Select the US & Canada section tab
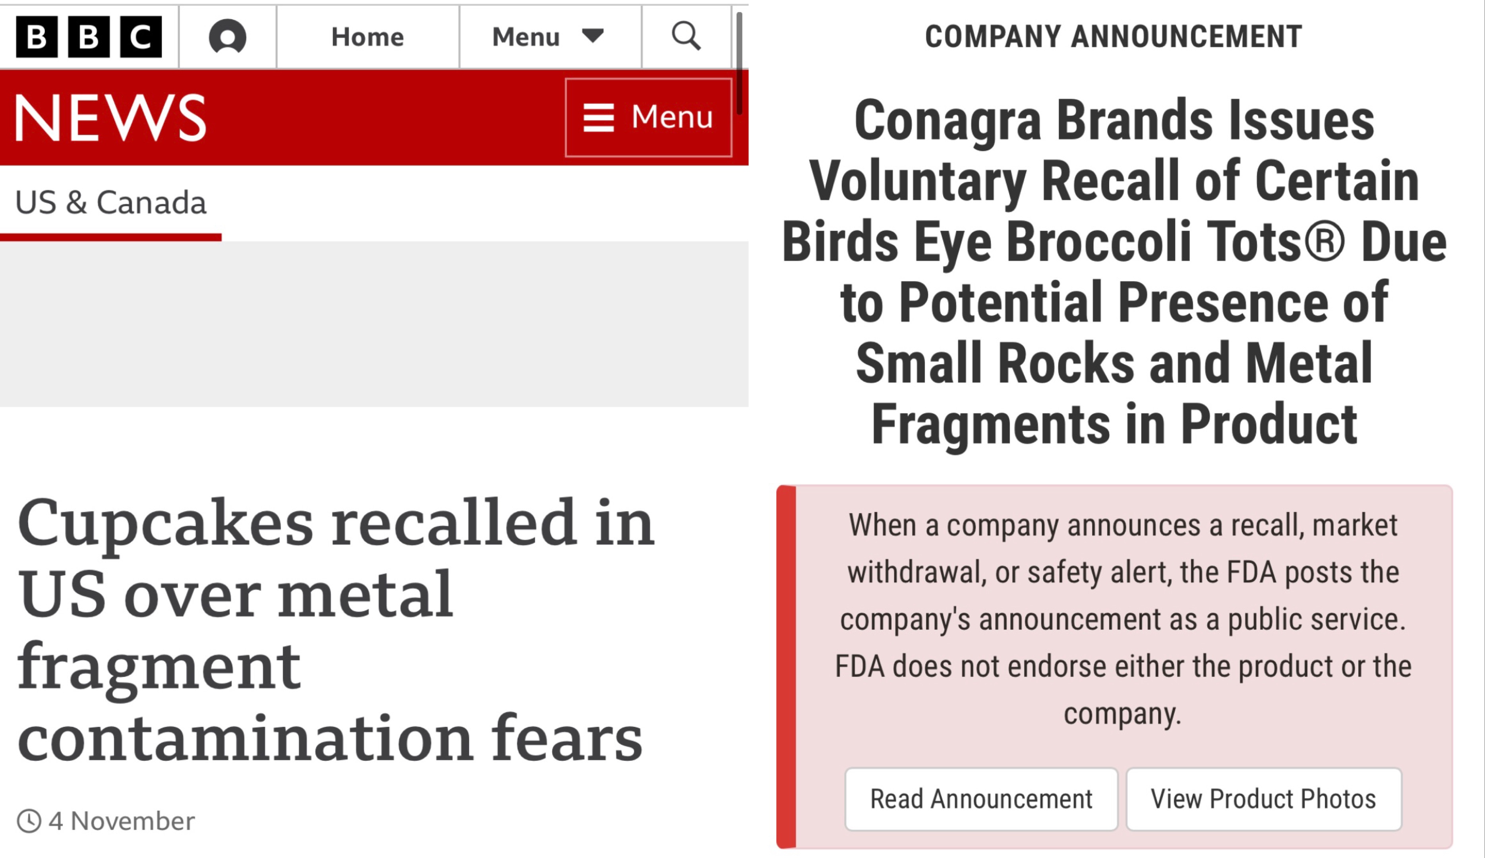This screenshot has width=1485, height=858. click(111, 203)
